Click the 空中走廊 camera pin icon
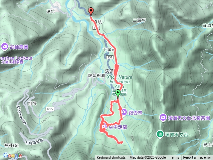Viewport: 213px width, 160px height. [x=104, y=127]
